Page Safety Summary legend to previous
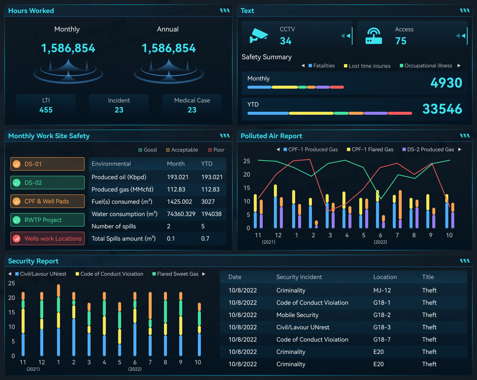Viewport: 477px width, 380px height. (x=303, y=66)
